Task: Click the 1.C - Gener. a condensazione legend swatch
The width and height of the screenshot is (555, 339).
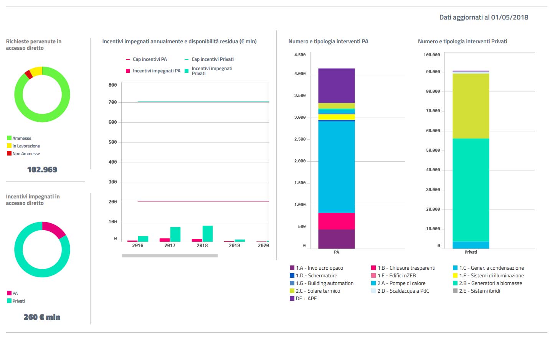Action: 455,268
